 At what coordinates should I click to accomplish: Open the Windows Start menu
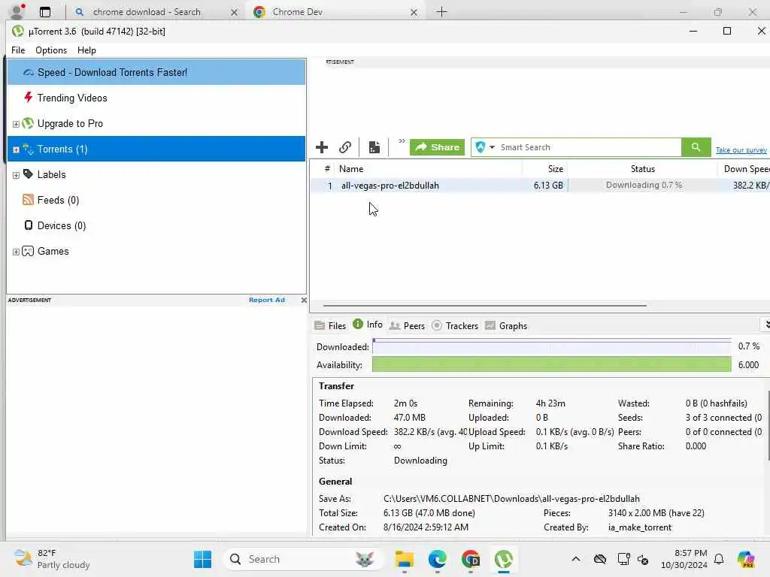pos(202,559)
